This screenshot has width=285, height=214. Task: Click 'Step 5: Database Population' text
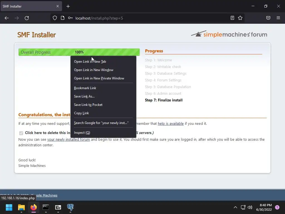click(x=168, y=87)
